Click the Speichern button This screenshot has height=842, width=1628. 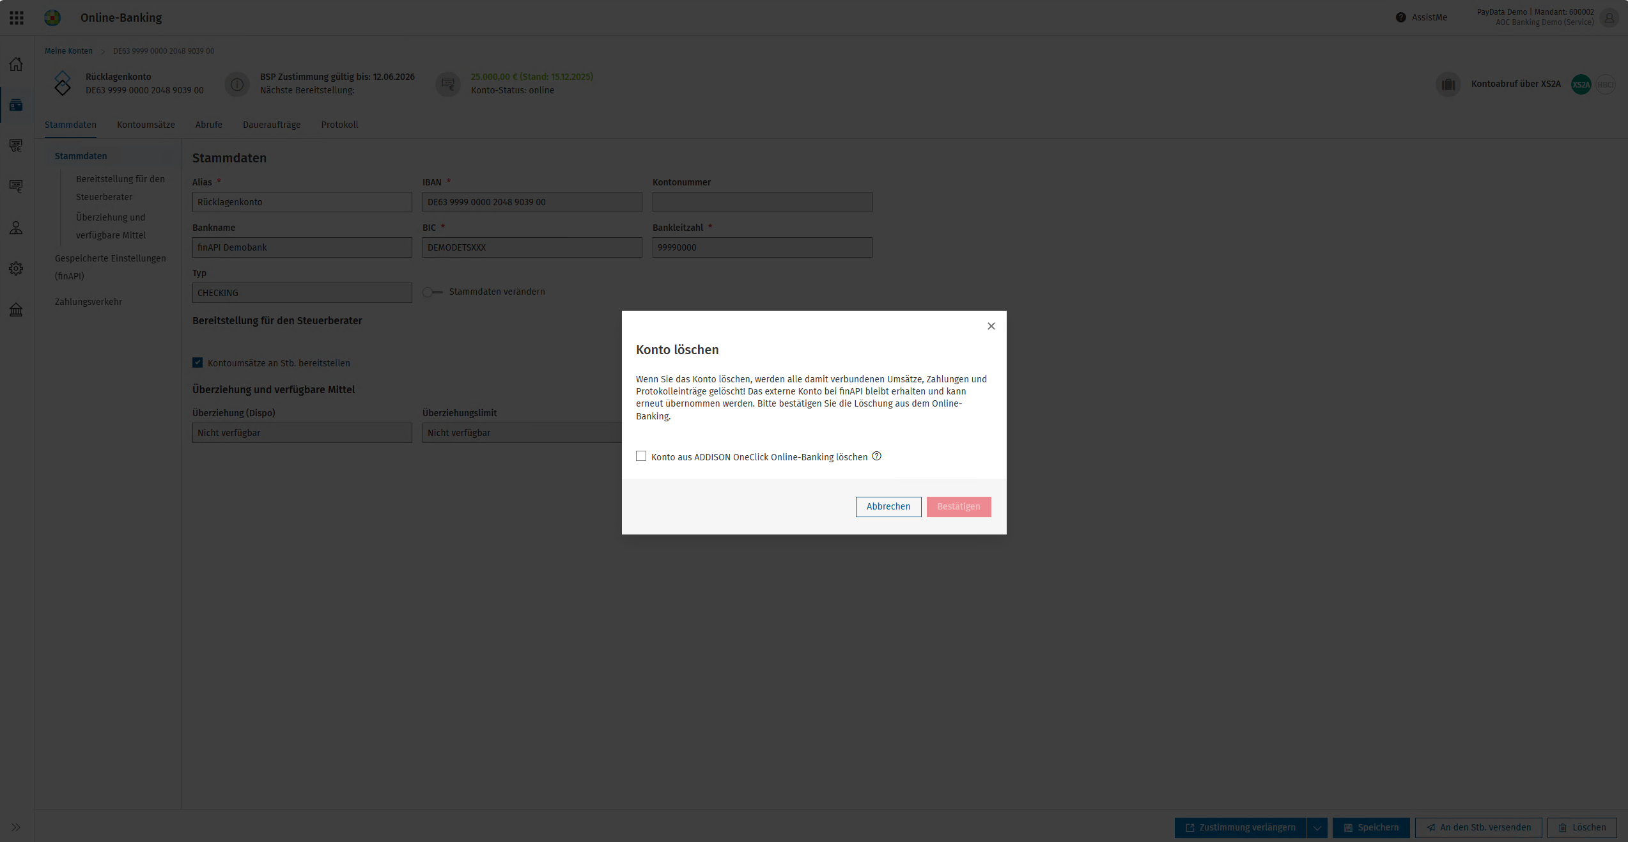click(1371, 827)
